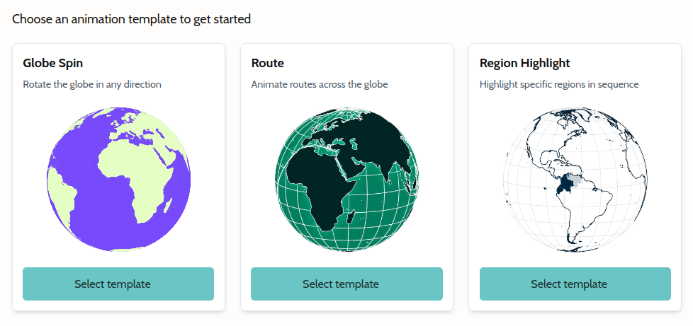Click 'Highlight specific regions in sequence' description
Screen dimensions: 693x326
coord(559,84)
